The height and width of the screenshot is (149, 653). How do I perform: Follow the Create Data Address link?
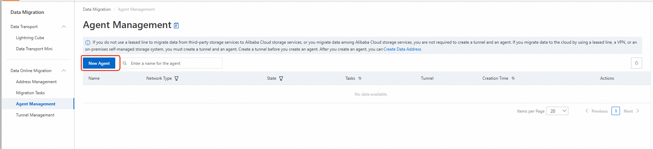point(402,49)
